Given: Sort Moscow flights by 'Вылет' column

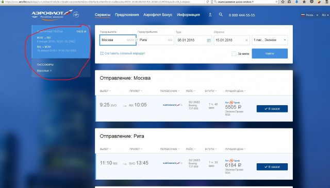Looking at the screenshot, I should point(105,91).
